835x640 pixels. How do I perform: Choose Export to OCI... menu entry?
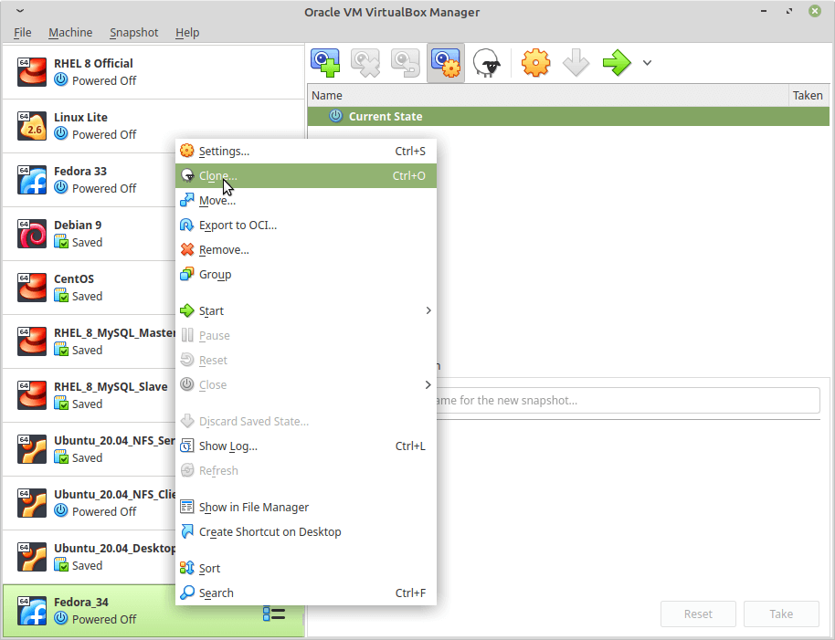tap(306, 225)
